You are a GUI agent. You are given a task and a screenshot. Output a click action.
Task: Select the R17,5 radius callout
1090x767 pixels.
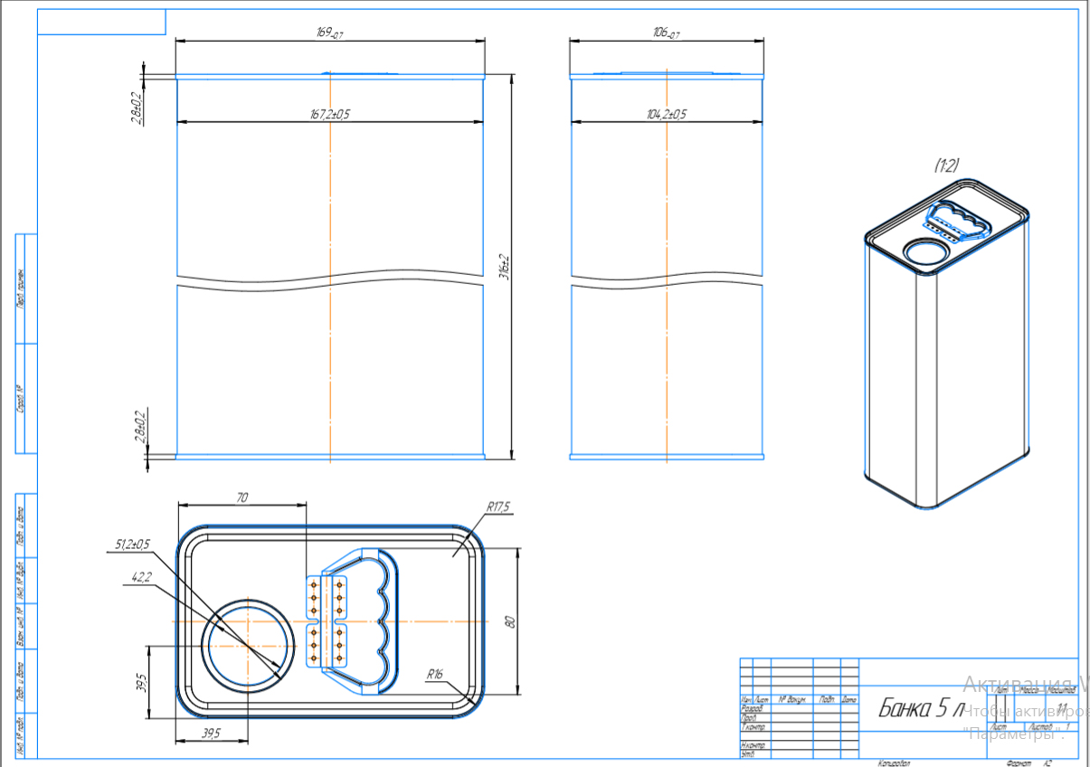click(498, 507)
